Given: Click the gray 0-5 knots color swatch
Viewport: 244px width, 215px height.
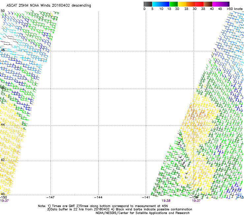Looking at the screenshot, I should coord(148,4).
